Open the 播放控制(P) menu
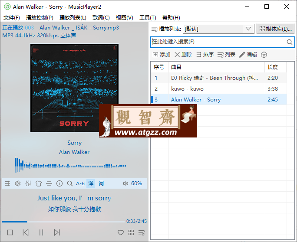Screen dimensions: 297x242 point(40,18)
